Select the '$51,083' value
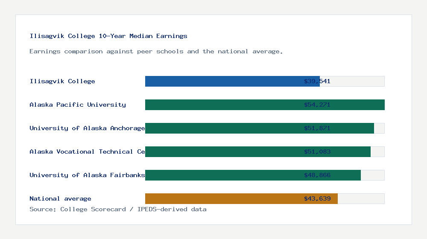The height and width of the screenshot is (239, 427). [317, 152]
